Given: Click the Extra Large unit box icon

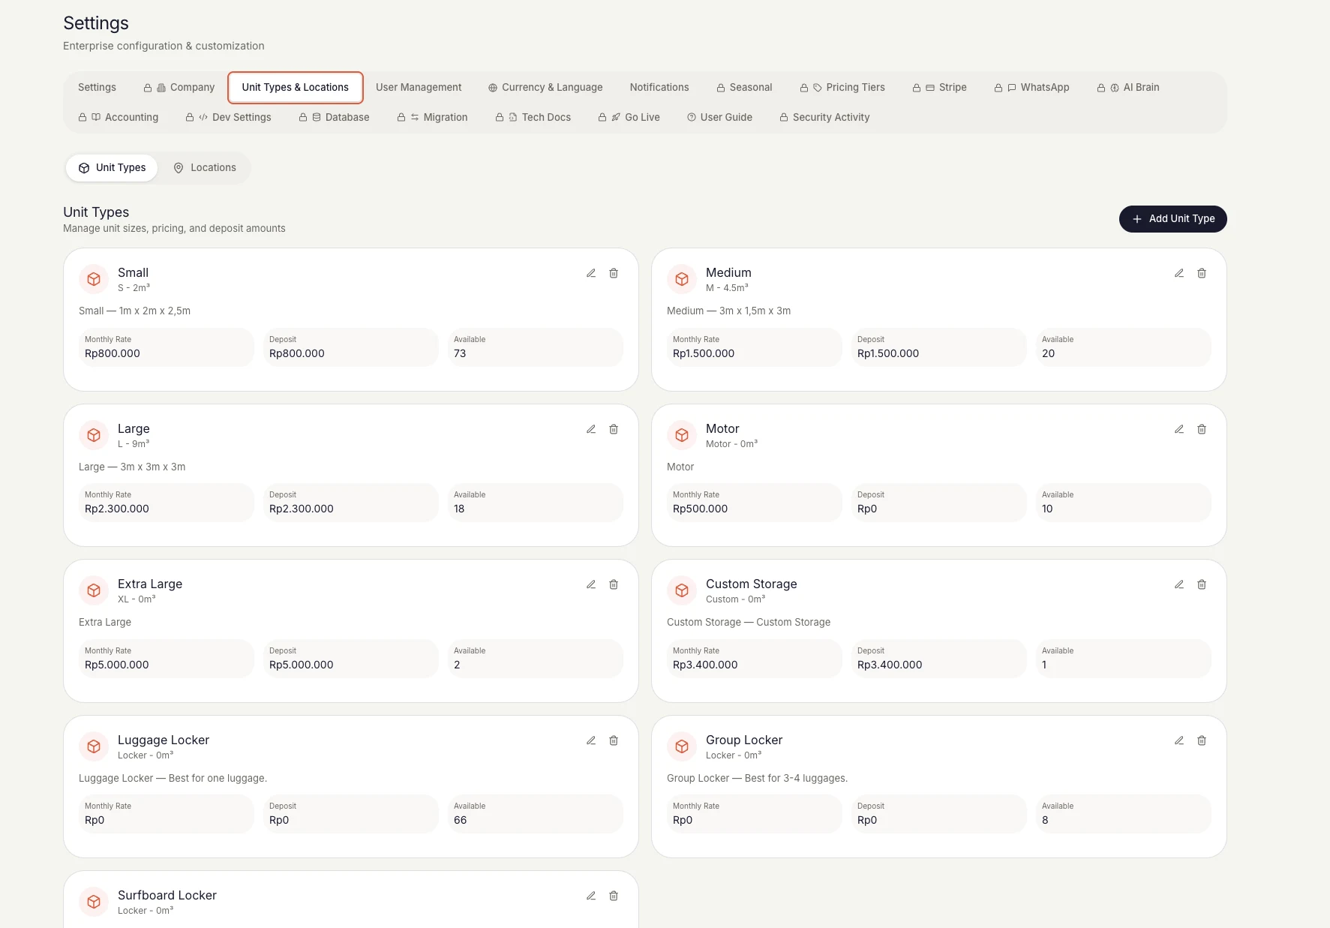Looking at the screenshot, I should [94, 590].
